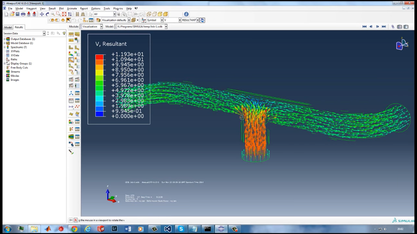This screenshot has height=234, width=417.
Task: Click the red swatch in velocity legend
Action: [x=99, y=57]
